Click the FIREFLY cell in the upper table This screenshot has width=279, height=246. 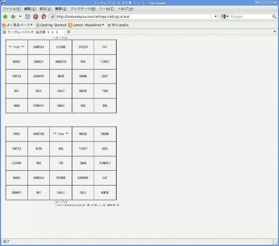[39, 106]
